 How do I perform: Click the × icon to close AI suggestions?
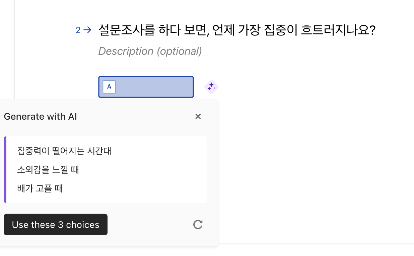pos(198,116)
